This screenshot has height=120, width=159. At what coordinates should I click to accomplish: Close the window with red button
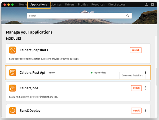(5, 5)
